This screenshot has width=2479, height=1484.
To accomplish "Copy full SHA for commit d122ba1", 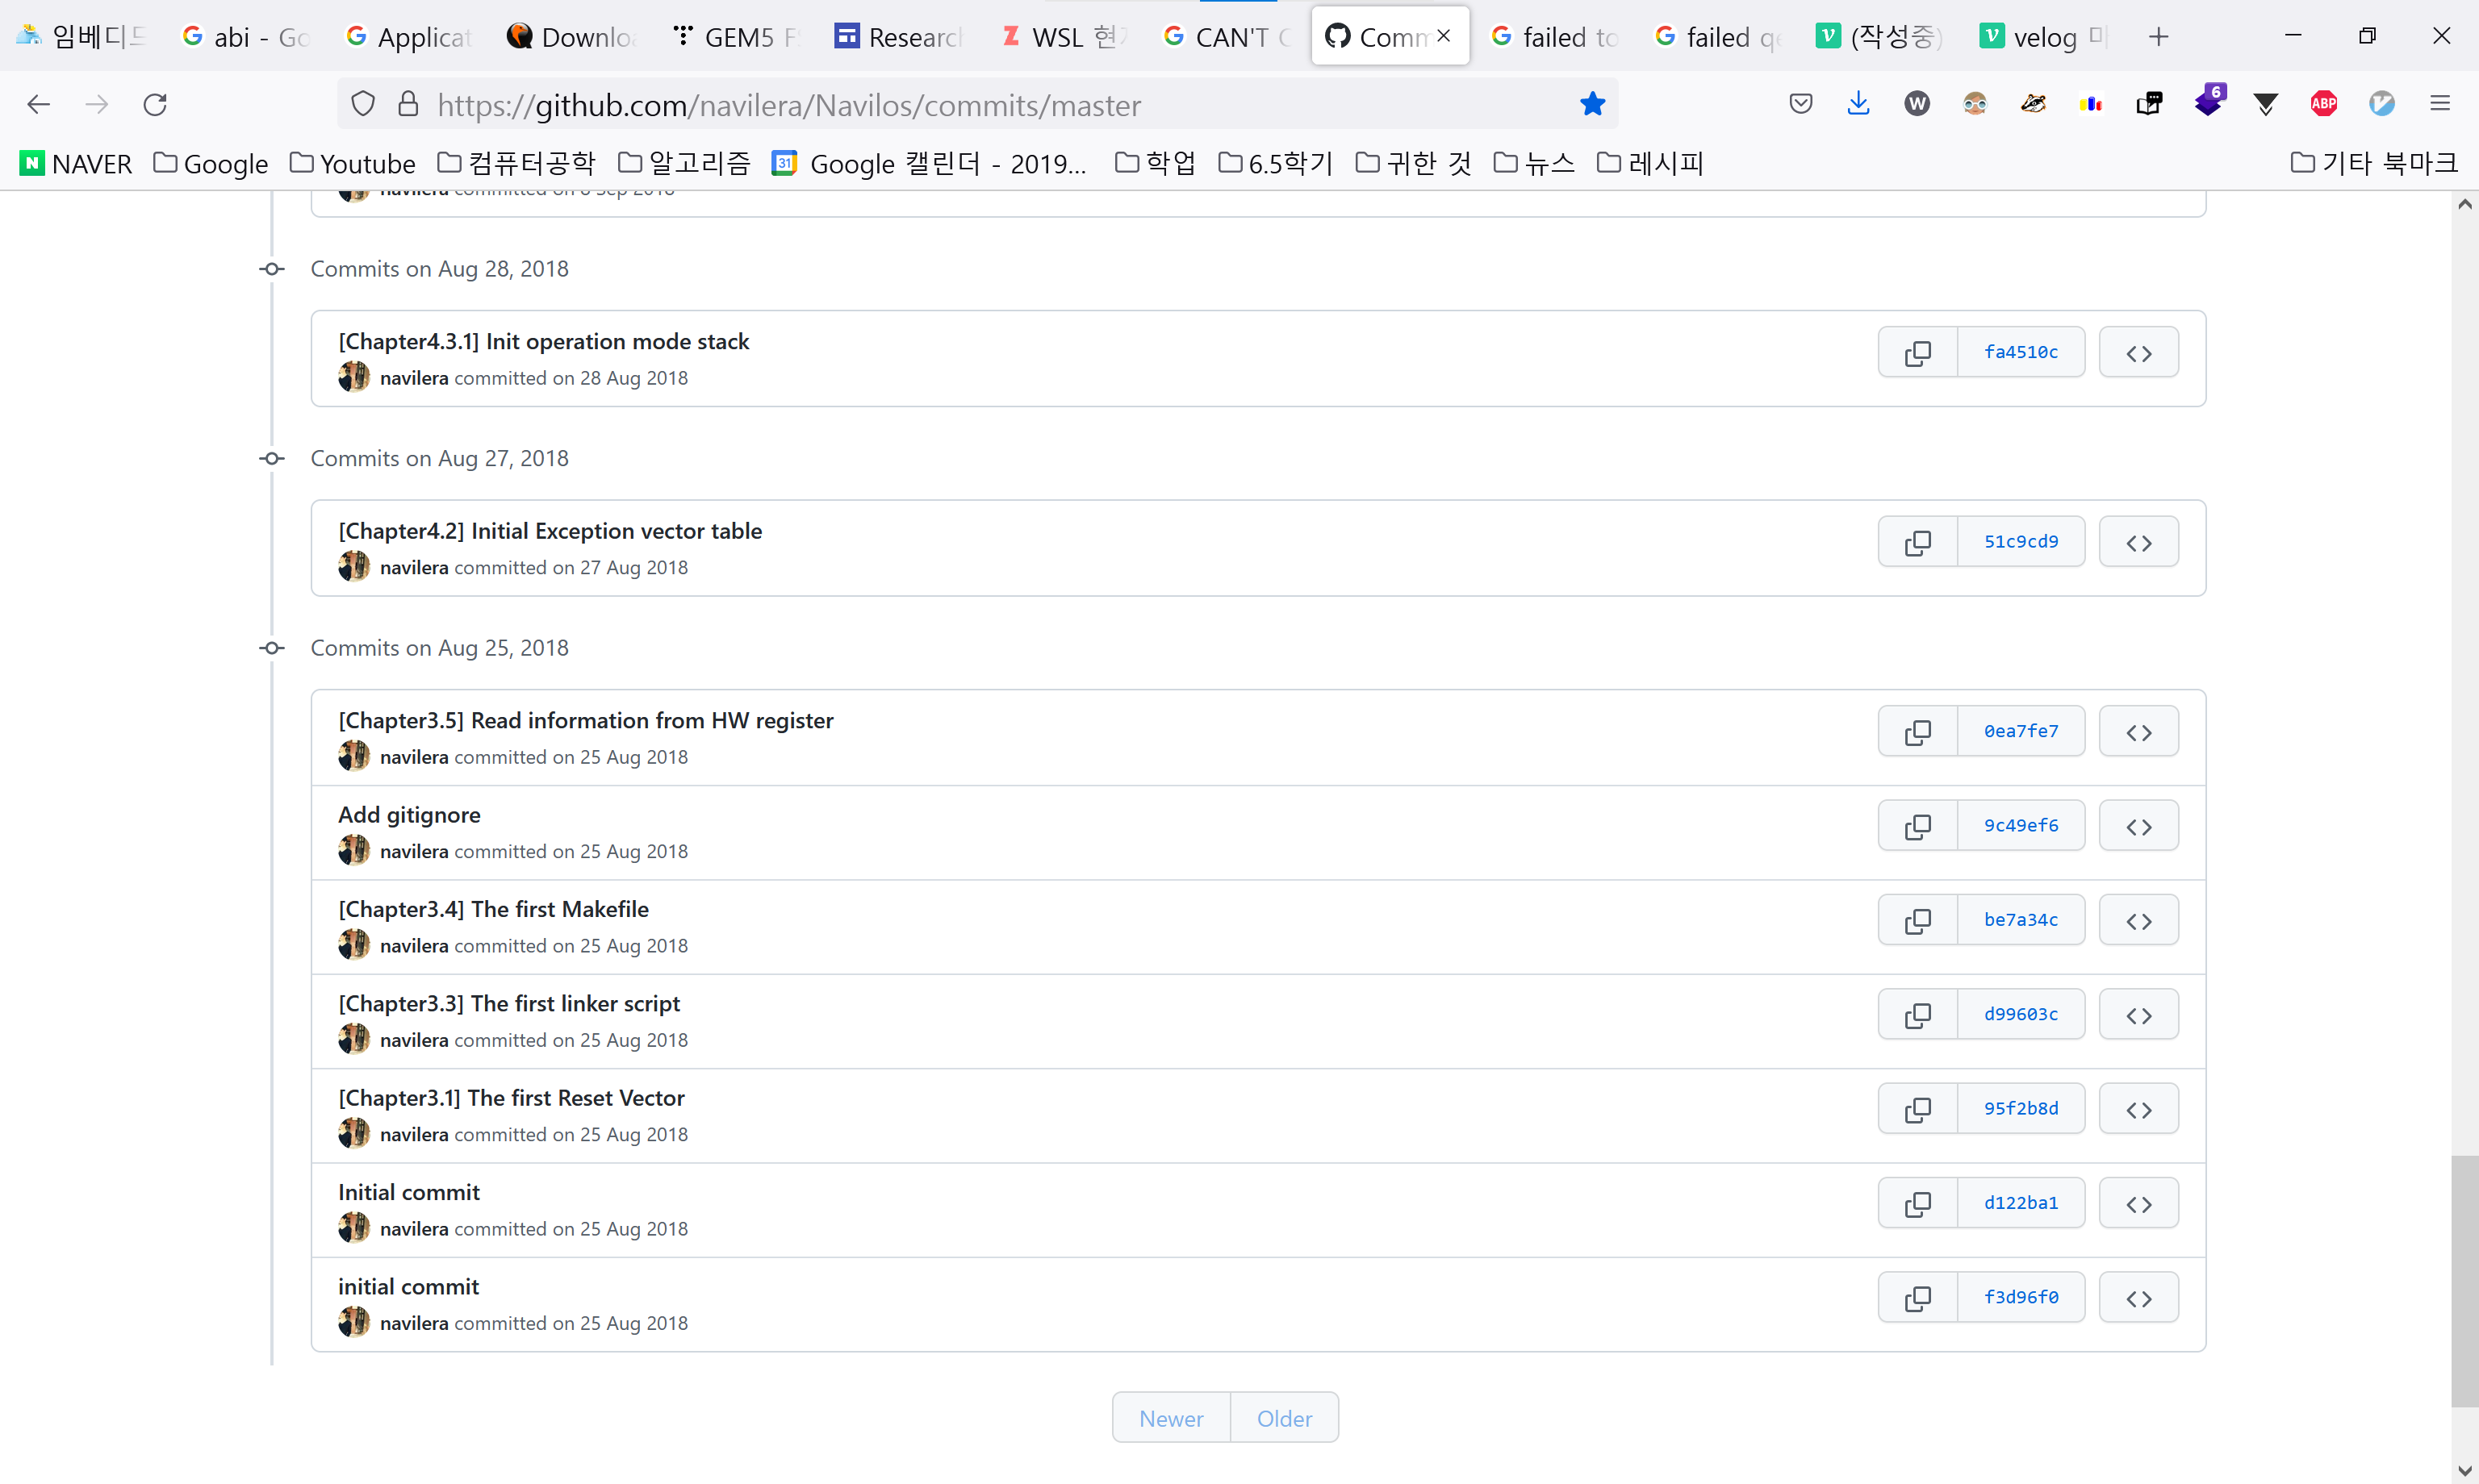I will (x=1917, y=1204).
